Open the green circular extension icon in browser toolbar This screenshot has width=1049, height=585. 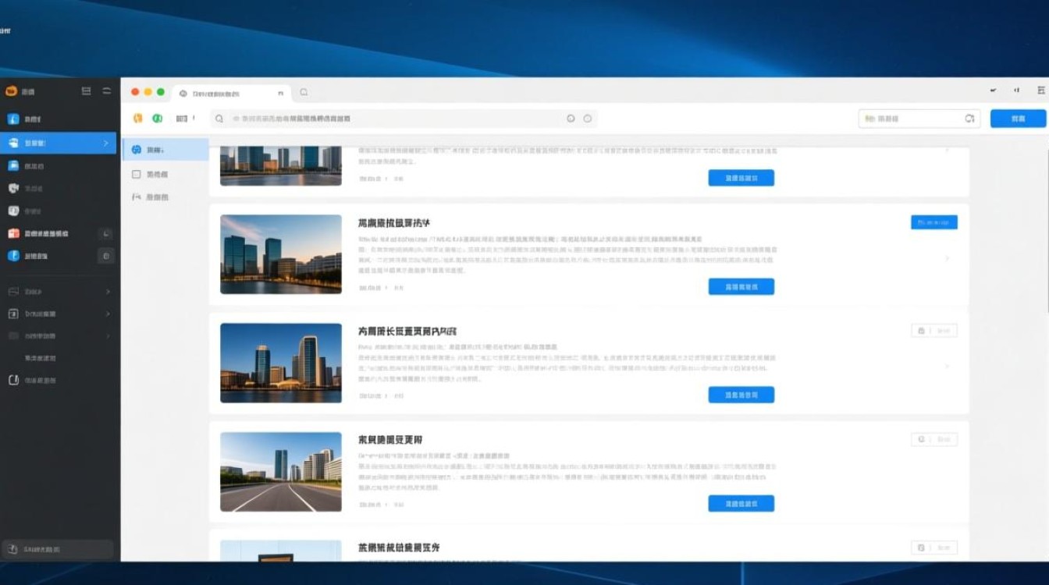pos(158,118)
